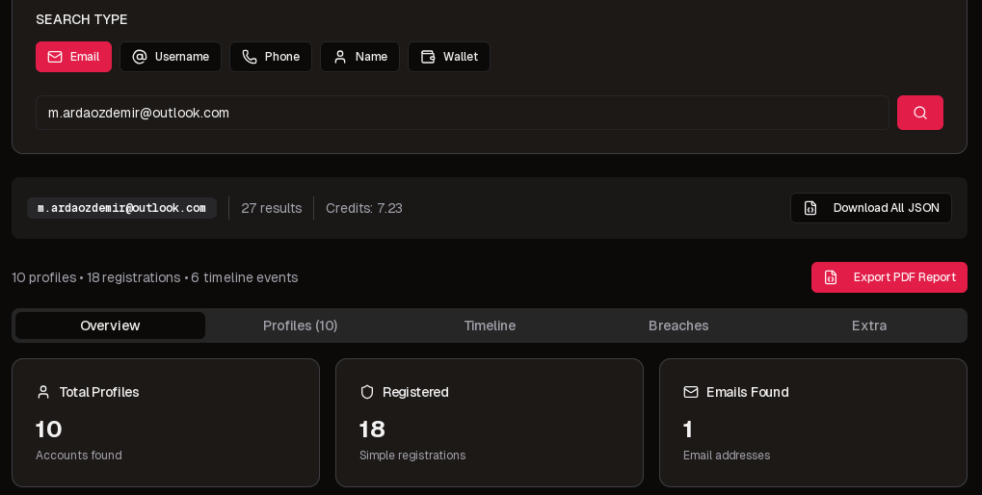Download All JSON results
The width and height of the screenshot is (982, 495).
[871, 208]
